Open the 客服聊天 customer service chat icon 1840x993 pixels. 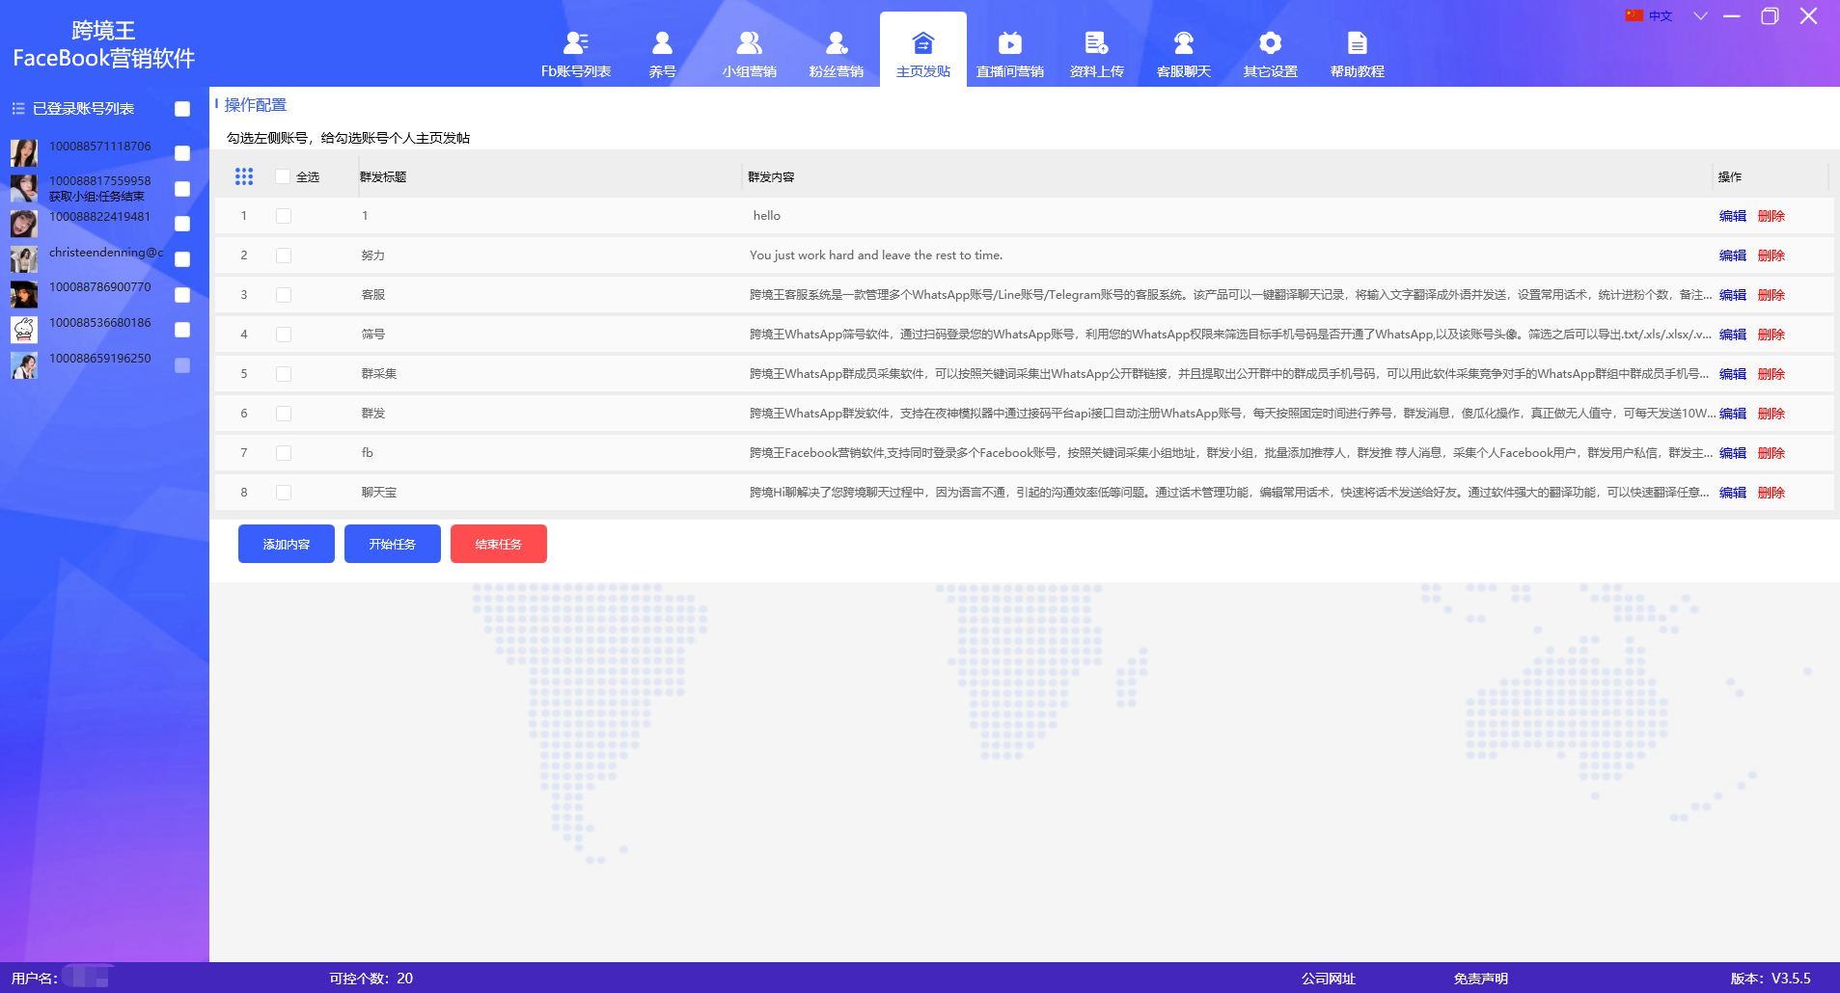tap(1183, 43)
